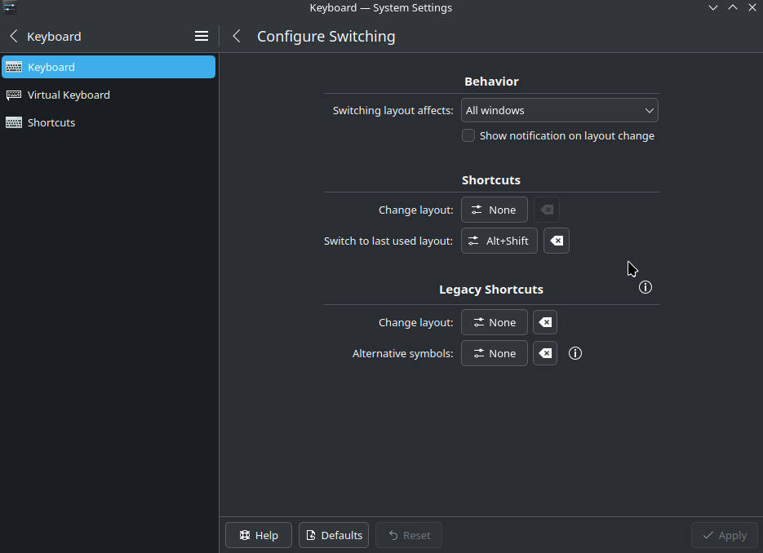Enable Show notification on layout change
The width and height of the screenshot is (763, 553).
[468, 135]
